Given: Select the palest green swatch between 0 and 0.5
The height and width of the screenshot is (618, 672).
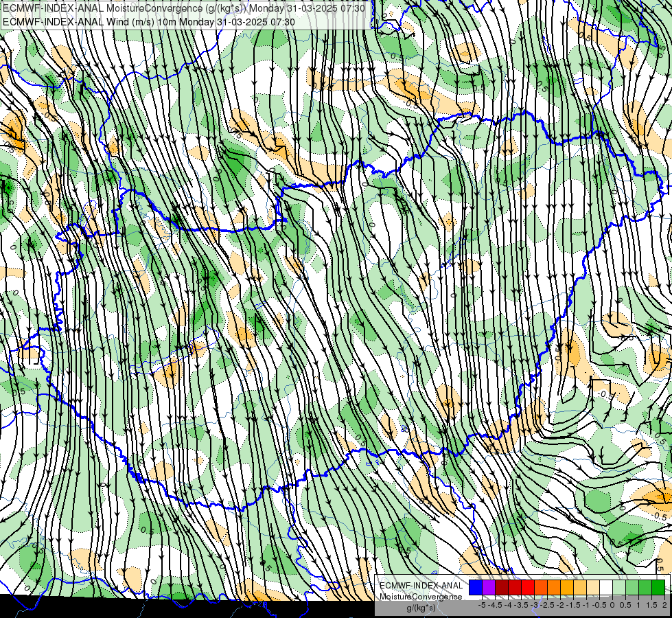Looking at the screenshot, I should pos(619,588).
